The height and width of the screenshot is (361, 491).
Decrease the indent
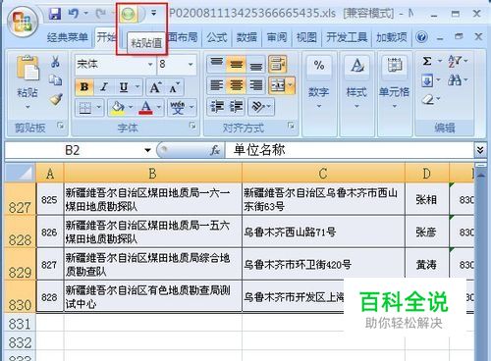(x=217, y=107)
